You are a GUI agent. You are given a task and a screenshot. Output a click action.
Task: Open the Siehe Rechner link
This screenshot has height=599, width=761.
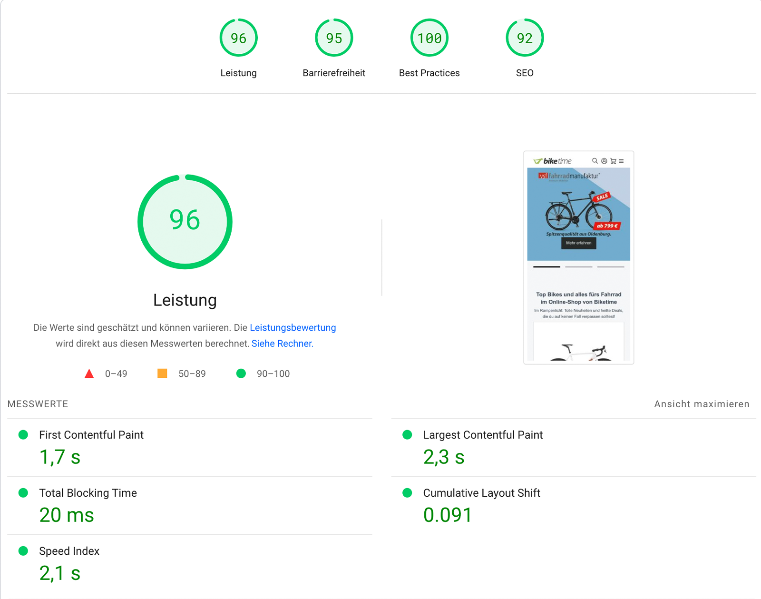click(x=282, y=344)
